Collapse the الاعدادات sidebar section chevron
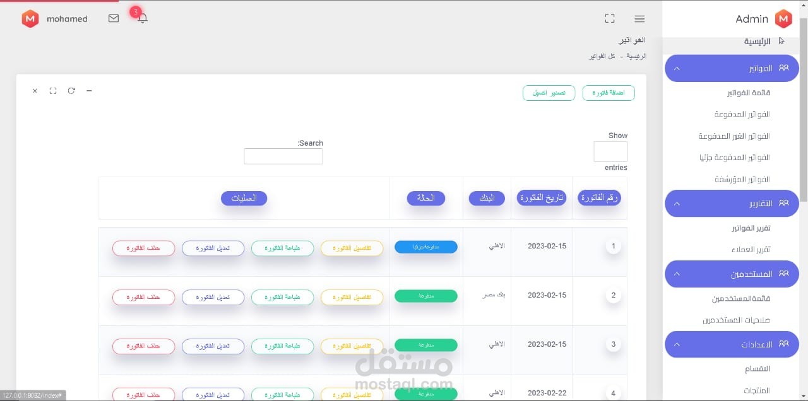The height and width of the screenshot is (401, 808). [x=677, y=344]
